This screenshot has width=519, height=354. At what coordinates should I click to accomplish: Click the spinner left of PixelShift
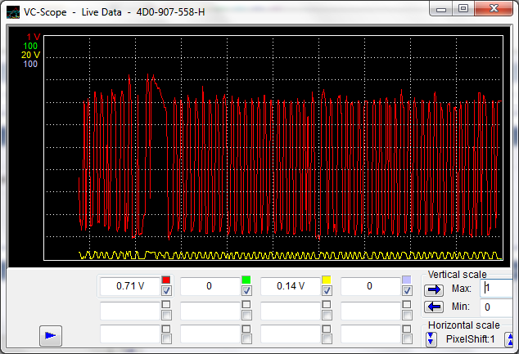[430, 338]
